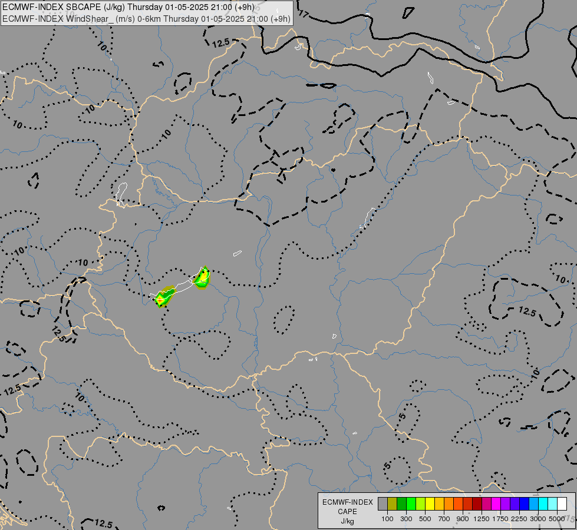
Task: Click the dark red swatch before 1250
Action: 477,503
